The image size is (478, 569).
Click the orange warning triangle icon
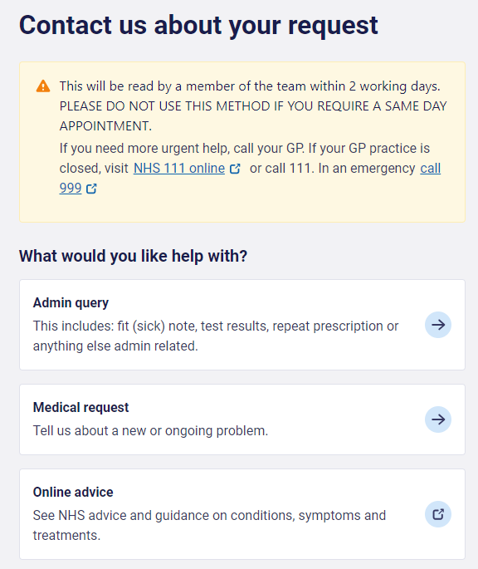click(x=43, y=86)
